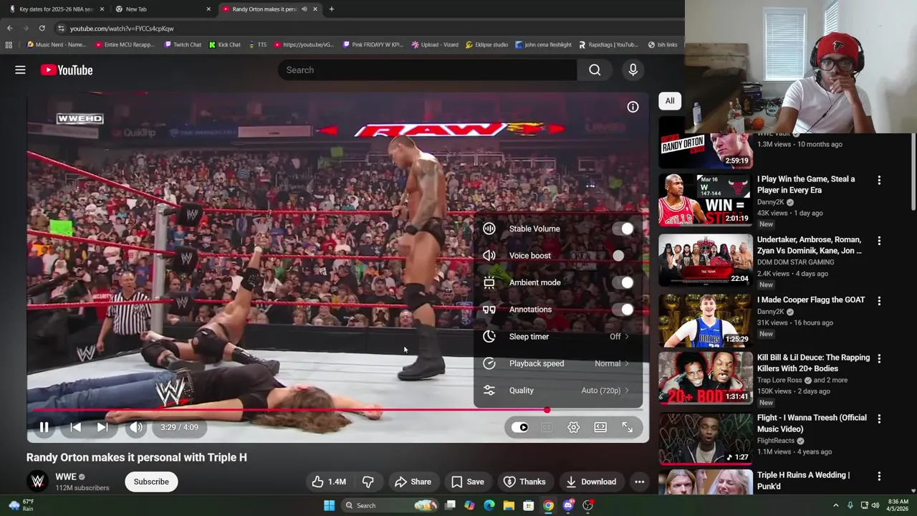The image size is (917, 516).
Task: Open options for 'Flight - I Wanna Treesh' video
Action: tap(879, 419)
